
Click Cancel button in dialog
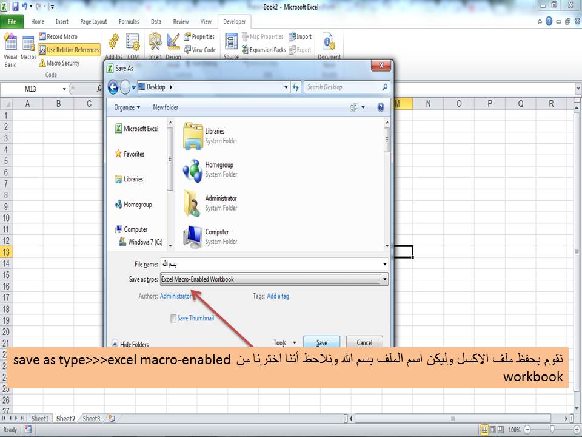[364, 342]
